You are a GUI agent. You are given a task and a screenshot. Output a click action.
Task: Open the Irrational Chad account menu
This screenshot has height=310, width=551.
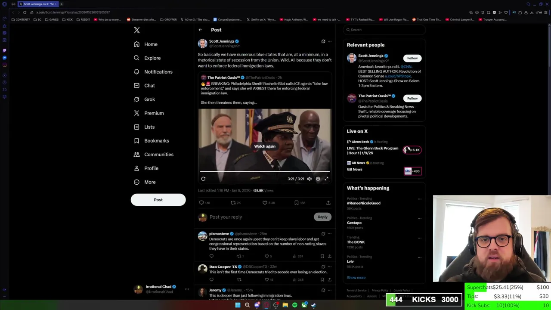point(161,289)
